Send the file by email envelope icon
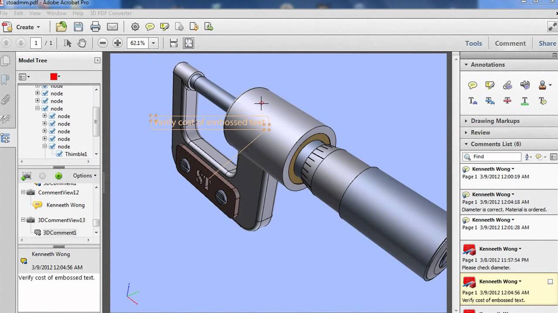The width and height of the screenshot is (558, 313). 112,27
